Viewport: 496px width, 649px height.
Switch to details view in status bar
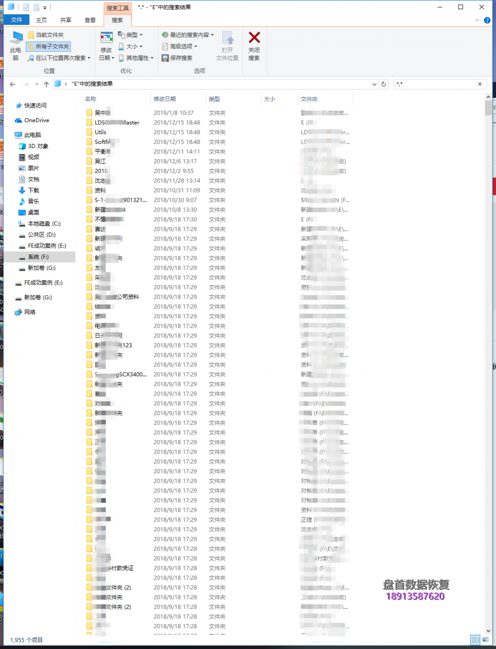click(475, 639)
